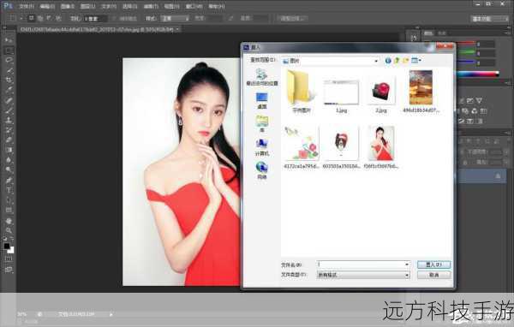Viewport: 514px width, 327px height.
Task: Click the red channel slider
Action: coord(466,44)
